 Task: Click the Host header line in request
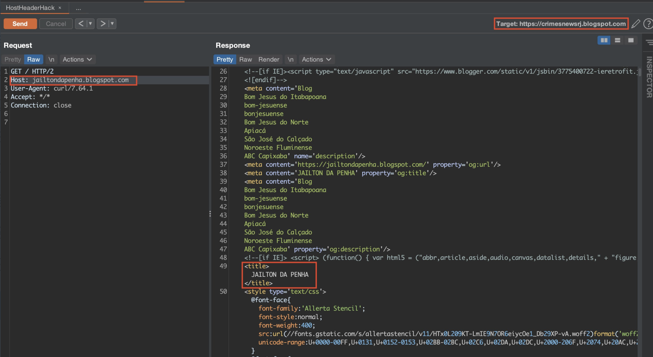pos(70,80)
